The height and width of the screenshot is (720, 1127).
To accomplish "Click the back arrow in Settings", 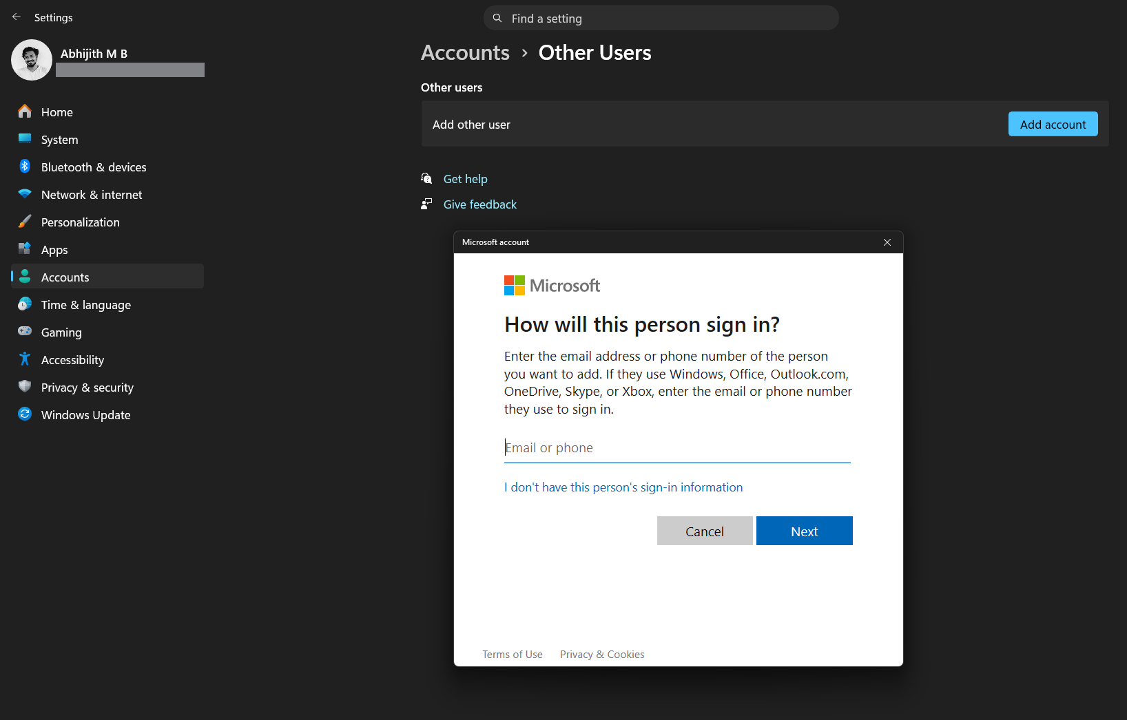I will (x=16, y=17).
